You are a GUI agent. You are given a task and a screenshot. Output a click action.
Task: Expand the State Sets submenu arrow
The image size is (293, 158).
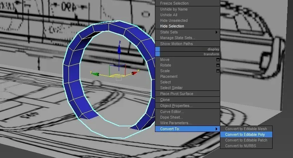pos(217,32)
